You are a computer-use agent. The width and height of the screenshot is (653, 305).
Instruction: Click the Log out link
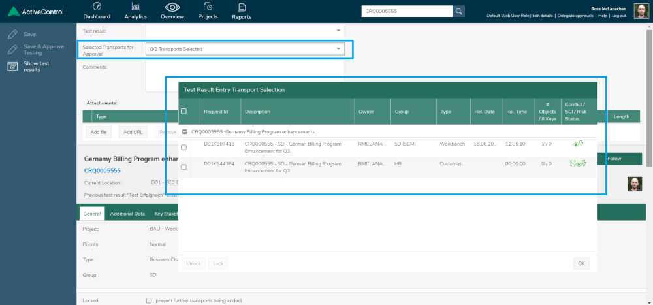point(618,16)
